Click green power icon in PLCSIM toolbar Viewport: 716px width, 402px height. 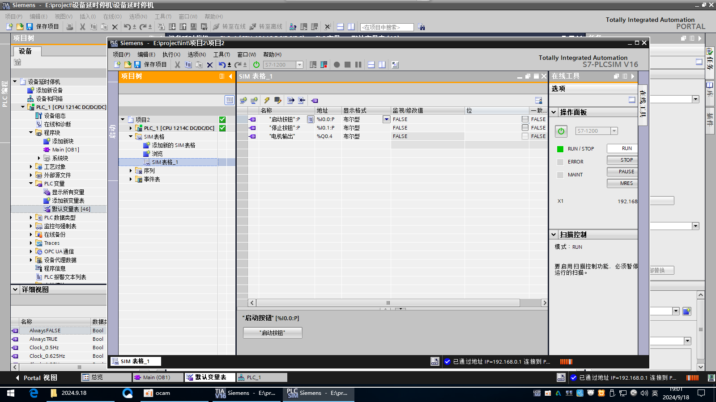click(256, 65)
